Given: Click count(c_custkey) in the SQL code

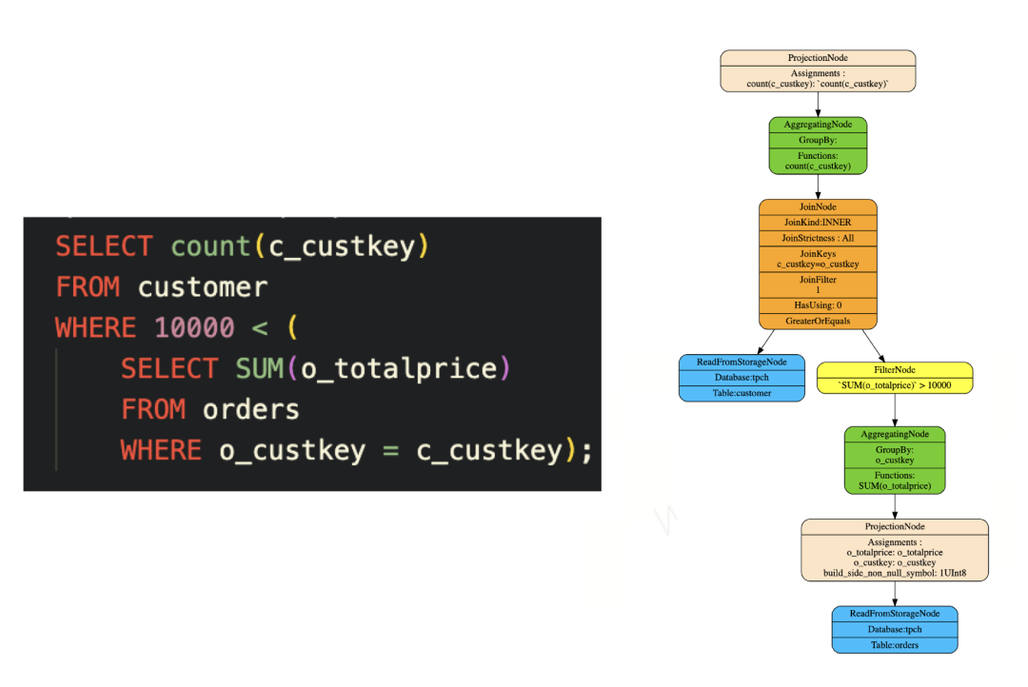Looking at the screenshot, I should [300, 246].
